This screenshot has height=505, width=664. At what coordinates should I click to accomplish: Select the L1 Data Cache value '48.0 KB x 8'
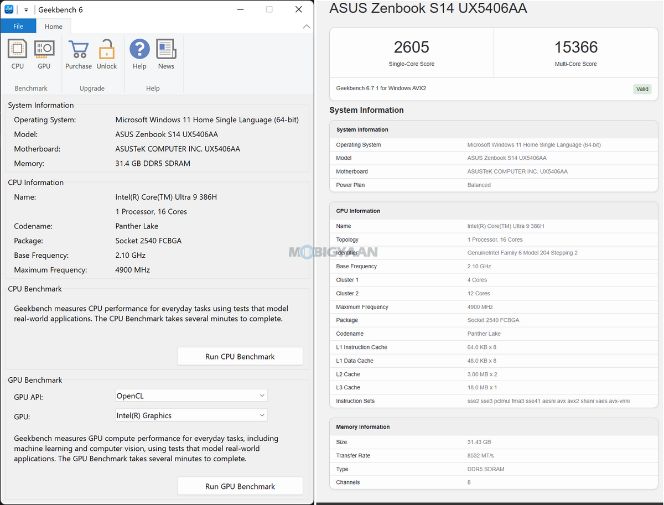(482, 361)
